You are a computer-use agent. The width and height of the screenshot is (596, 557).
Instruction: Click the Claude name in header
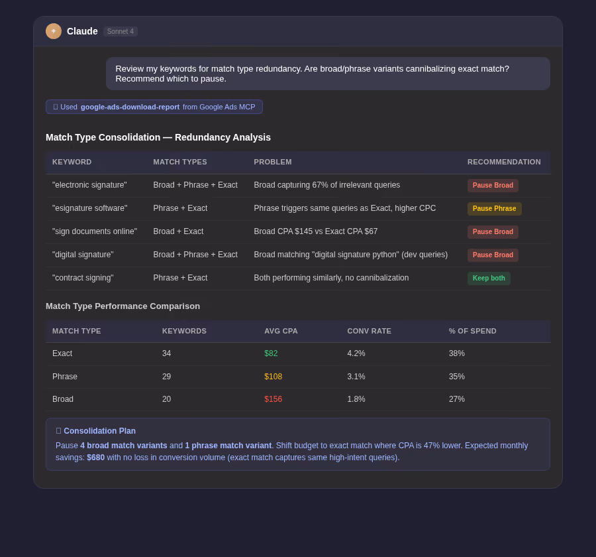click(x=82, y=31)
